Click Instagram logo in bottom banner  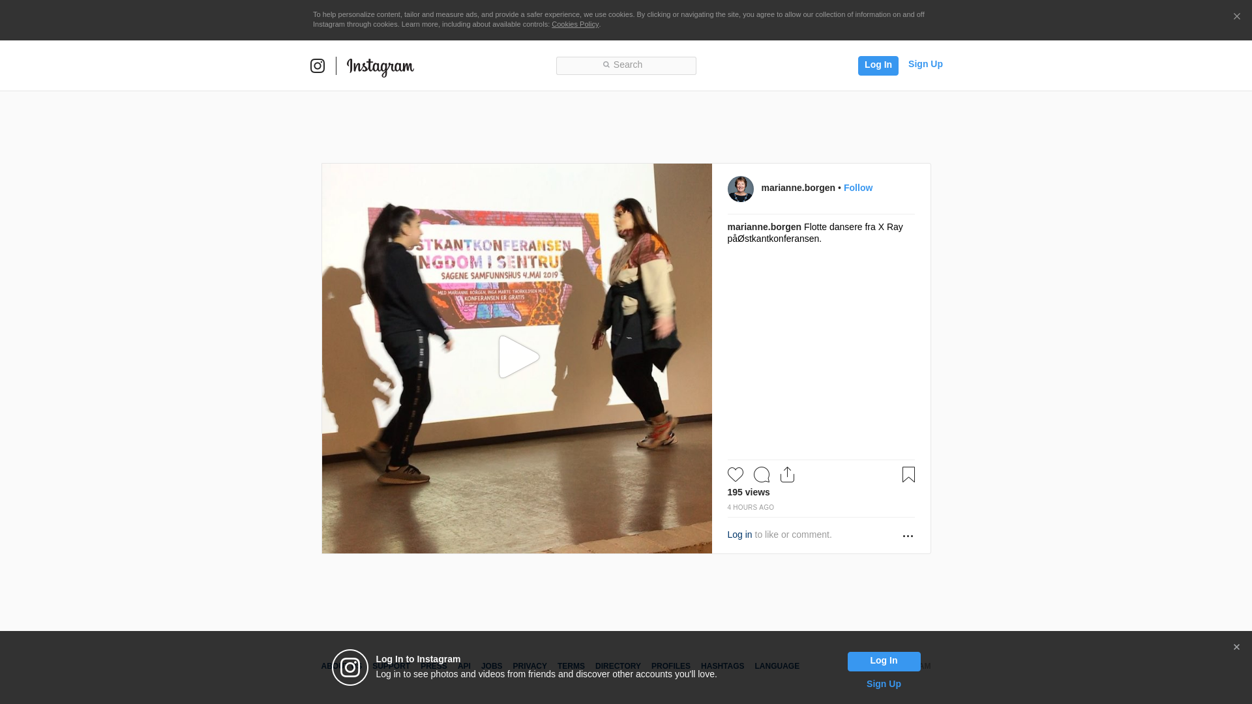coord(350,667)
